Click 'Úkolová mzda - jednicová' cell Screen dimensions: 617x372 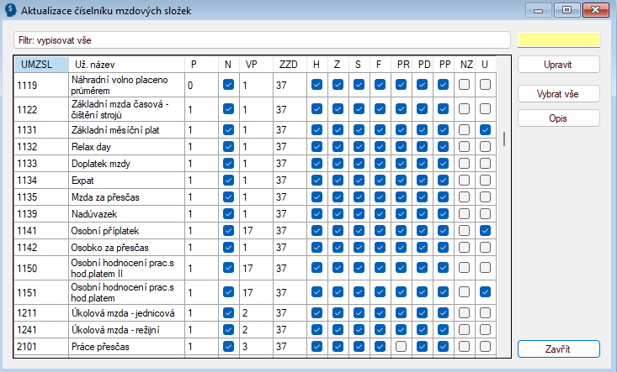pyautogui.click(x=126, y=313)
